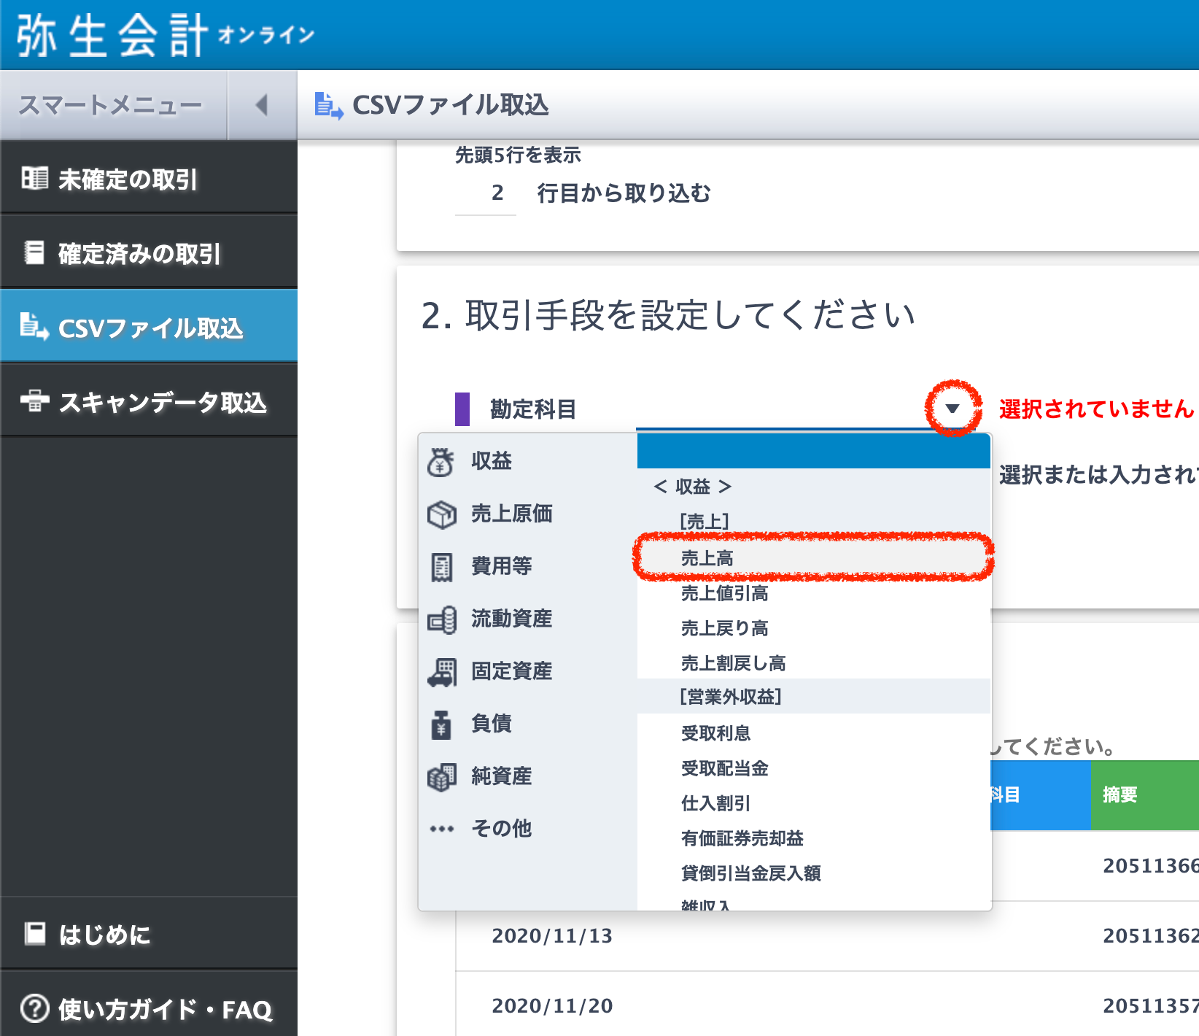This screenshot has width=1199, height=1036.
Task: Click the 純資産 category icon
Action: coord(441,777)
